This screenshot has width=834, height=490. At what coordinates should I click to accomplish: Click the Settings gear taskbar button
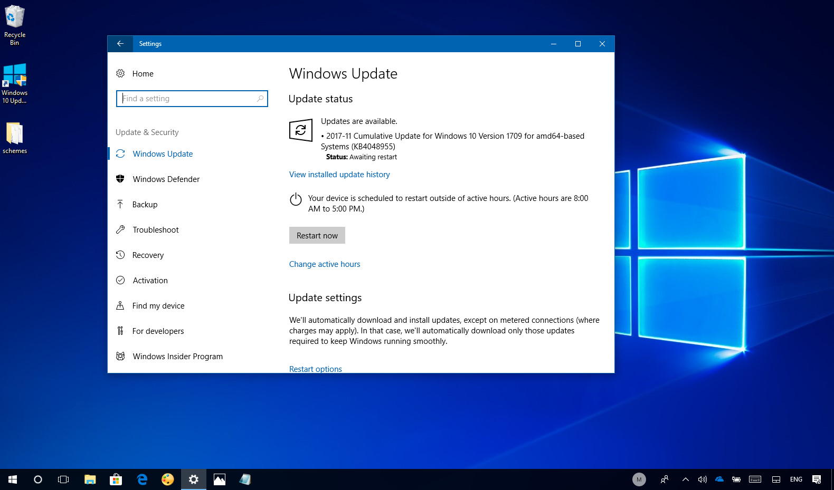coord(194,479)
